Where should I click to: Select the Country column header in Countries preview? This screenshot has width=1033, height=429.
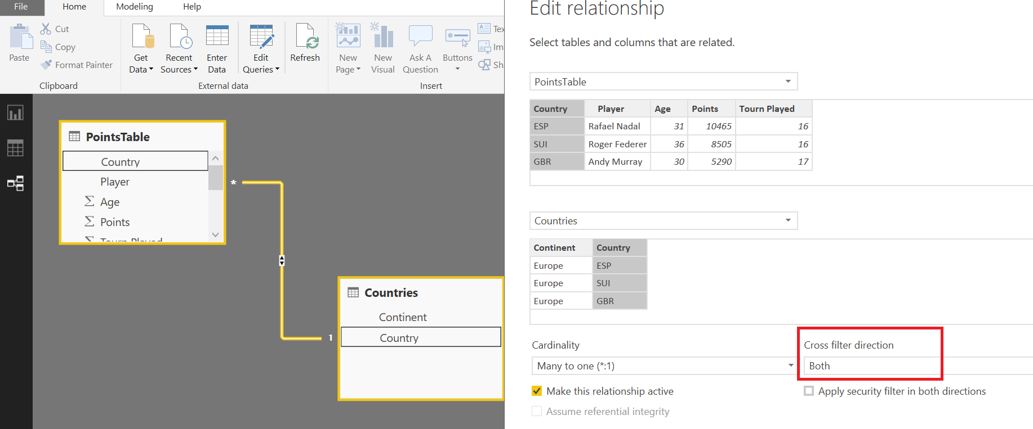click(x=620, y=247)
